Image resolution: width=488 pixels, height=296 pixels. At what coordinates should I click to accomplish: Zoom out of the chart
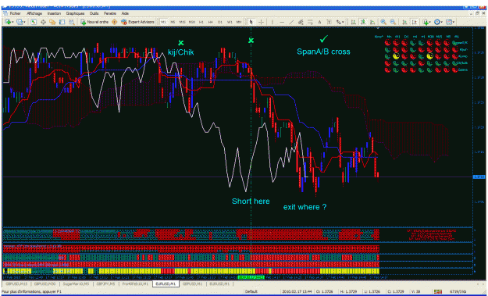(x=393, y=22)
